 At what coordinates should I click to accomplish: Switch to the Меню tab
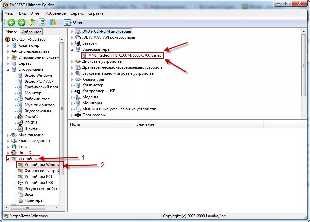tap(11, 31)
